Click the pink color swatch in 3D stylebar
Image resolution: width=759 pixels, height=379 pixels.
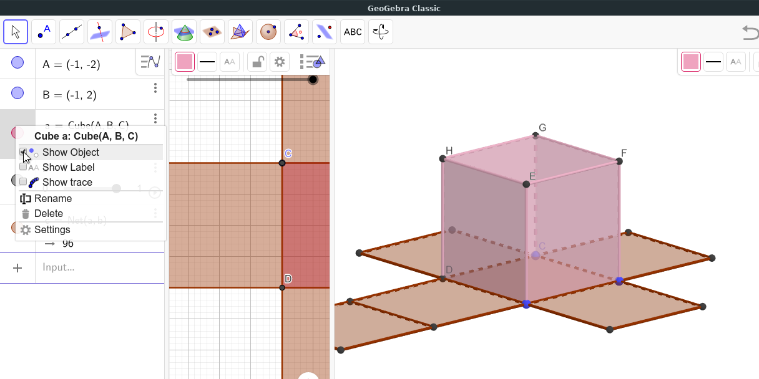pos(690,62)
